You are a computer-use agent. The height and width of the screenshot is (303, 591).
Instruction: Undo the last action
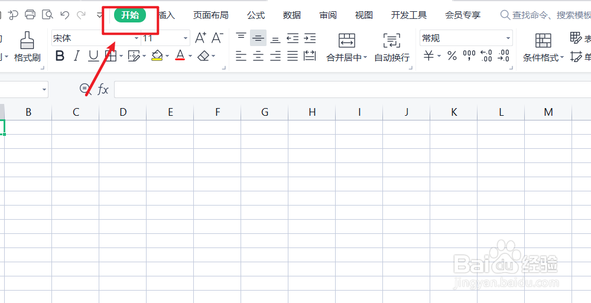(65, 15)
